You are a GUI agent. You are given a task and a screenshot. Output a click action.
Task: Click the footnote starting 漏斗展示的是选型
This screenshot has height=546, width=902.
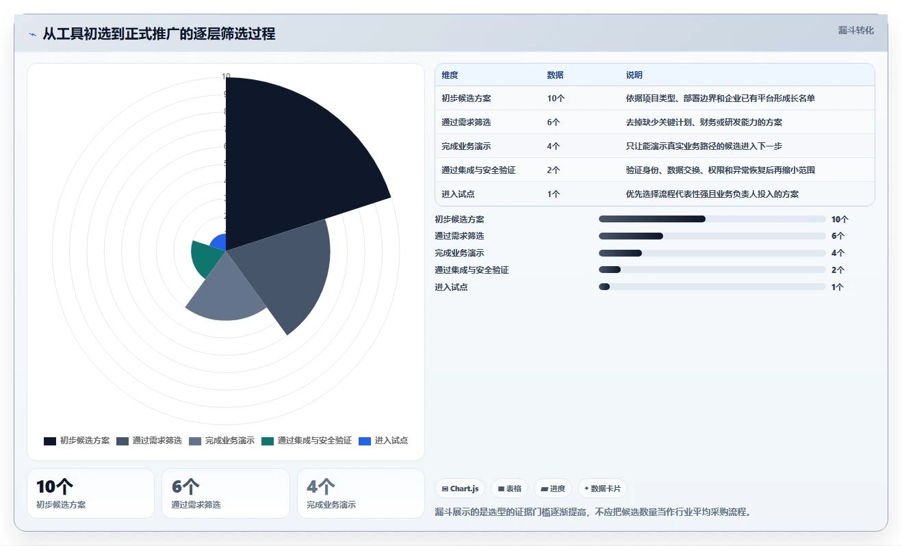click(x=593, y=512)
